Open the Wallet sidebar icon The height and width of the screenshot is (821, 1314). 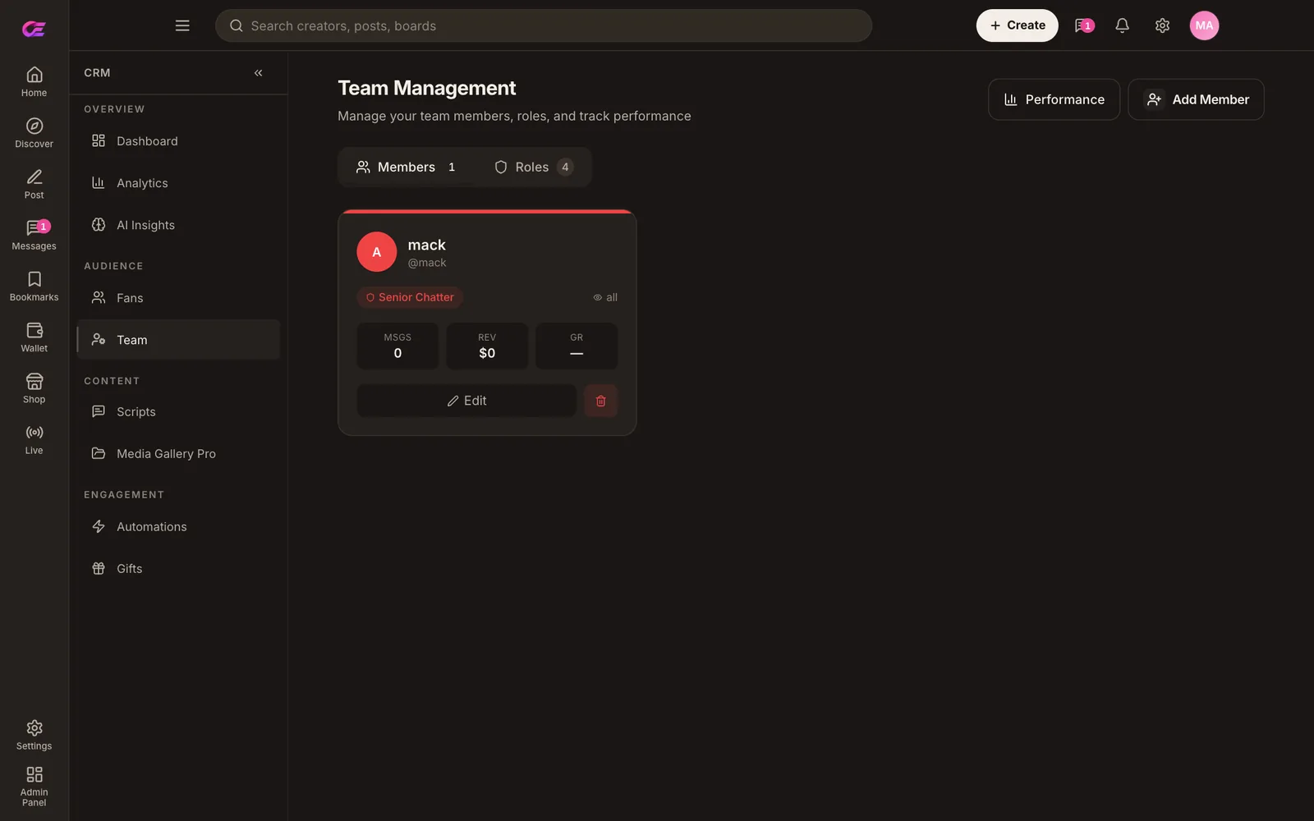[x=34, y=337]
